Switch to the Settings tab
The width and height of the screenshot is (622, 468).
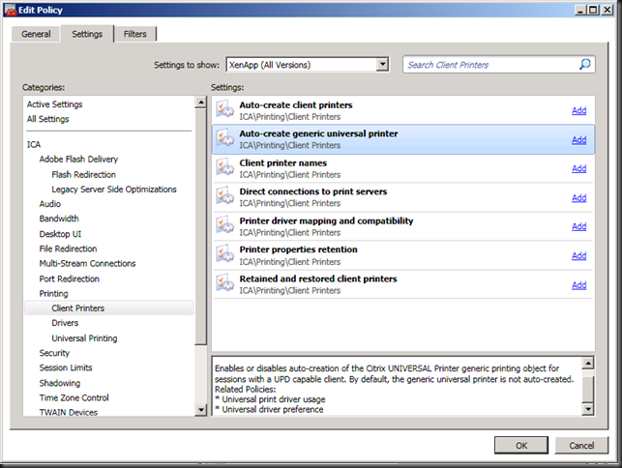(x=87, y=34)
